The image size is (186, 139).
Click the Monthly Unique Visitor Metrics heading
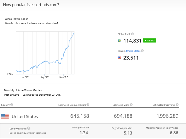point(23,90)
